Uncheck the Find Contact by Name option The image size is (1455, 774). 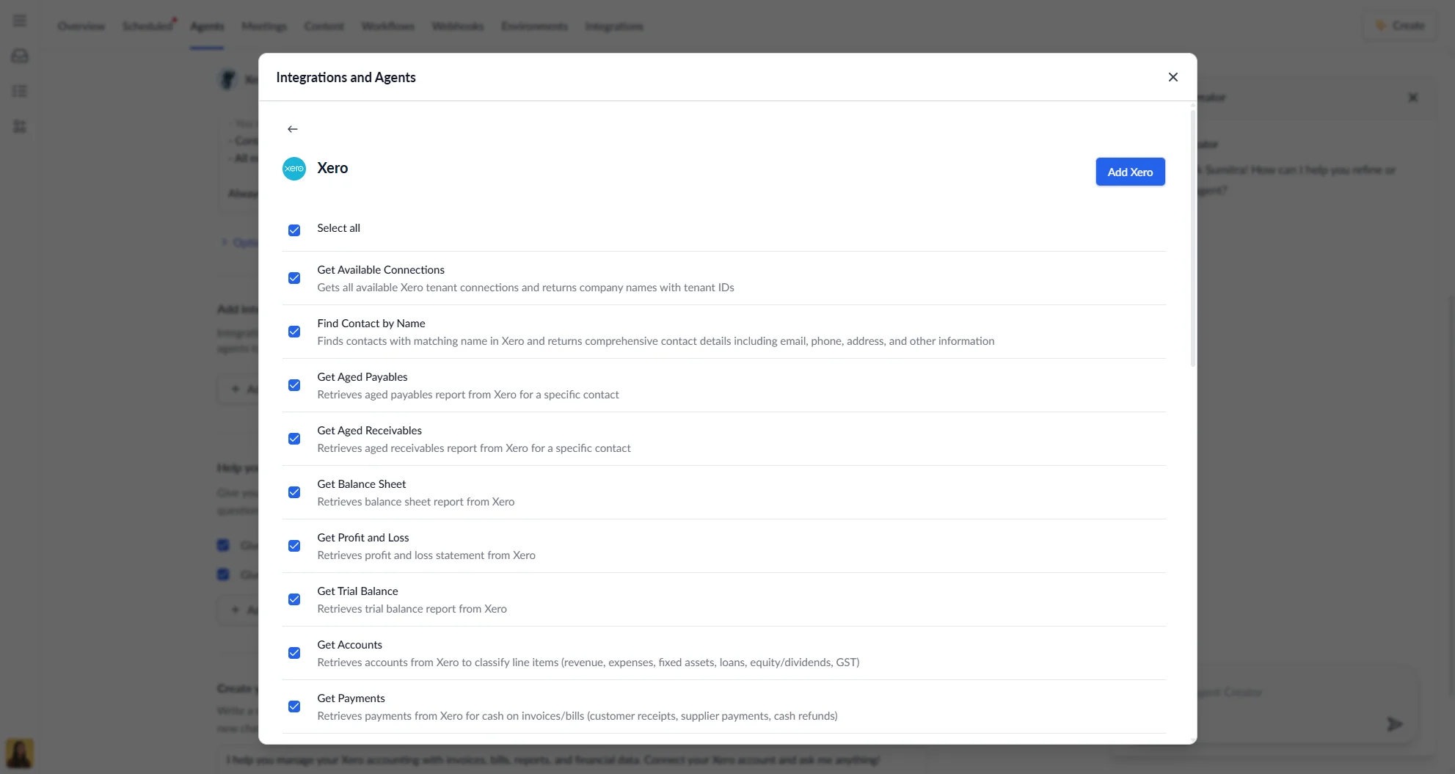(x=294, y=332)
